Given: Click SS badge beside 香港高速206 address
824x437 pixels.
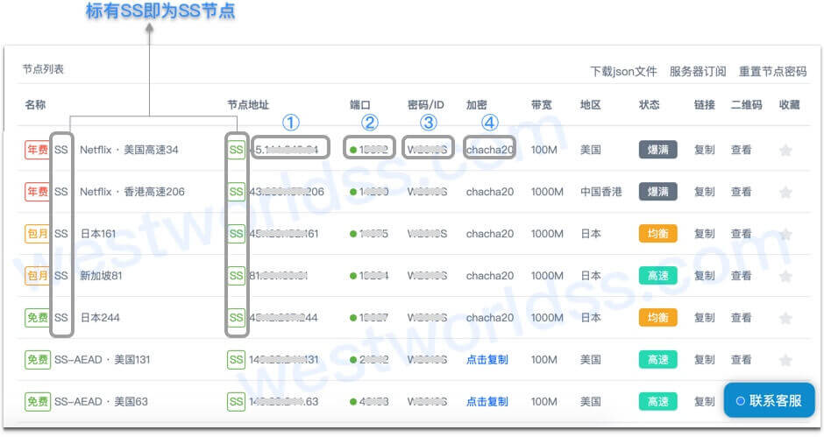Looking at the screenshot, I should [x=236, y=192].
